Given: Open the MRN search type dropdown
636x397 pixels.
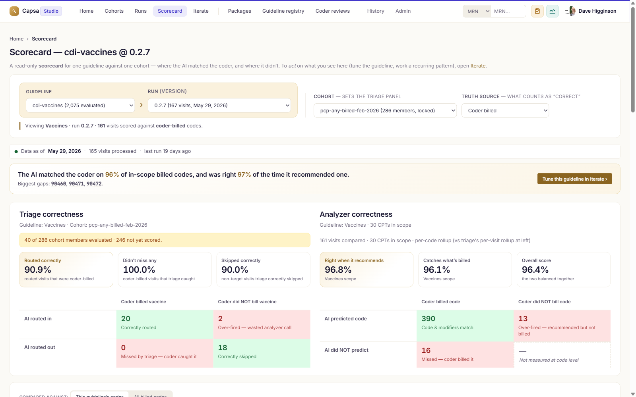Looking at the screenshot, I should (x=477, y=11).
